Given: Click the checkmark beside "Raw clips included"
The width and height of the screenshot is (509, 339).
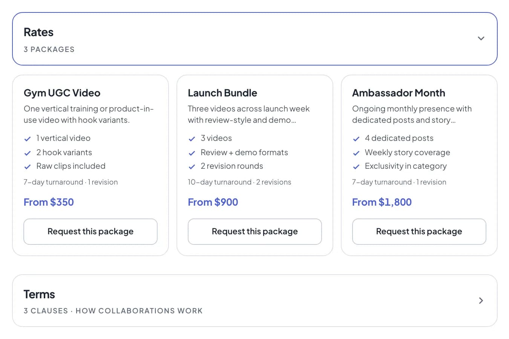Looking at the screenshot, I should 28,166.
